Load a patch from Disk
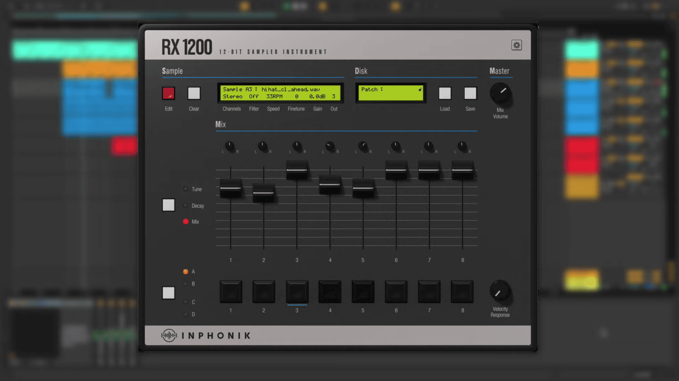This screenshot has width=679, height=381. 445,93
